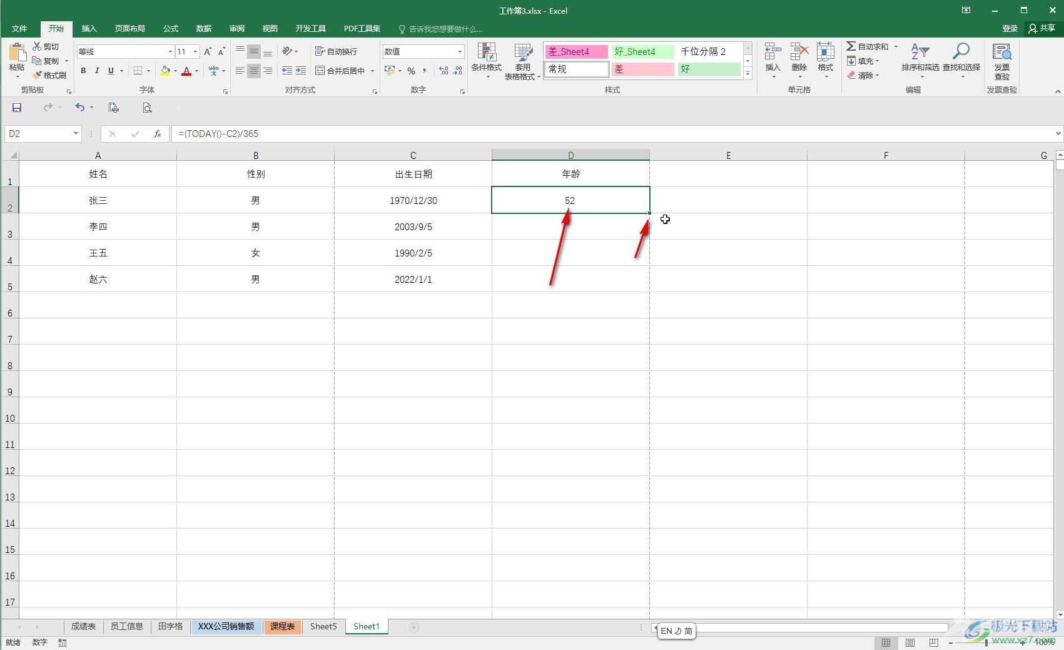Viewport: 1064px width, 650px height.
Task: Open the font name dropdown
Action: click(170, 51)
